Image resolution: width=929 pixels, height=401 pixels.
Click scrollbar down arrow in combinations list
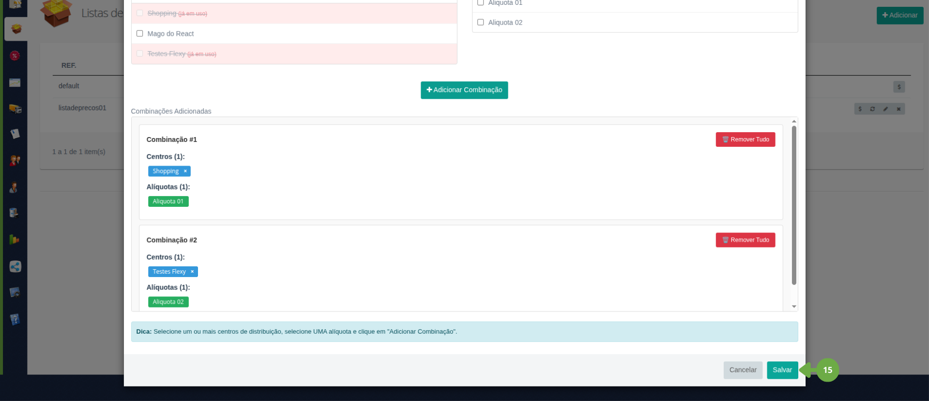click(794, 307)
